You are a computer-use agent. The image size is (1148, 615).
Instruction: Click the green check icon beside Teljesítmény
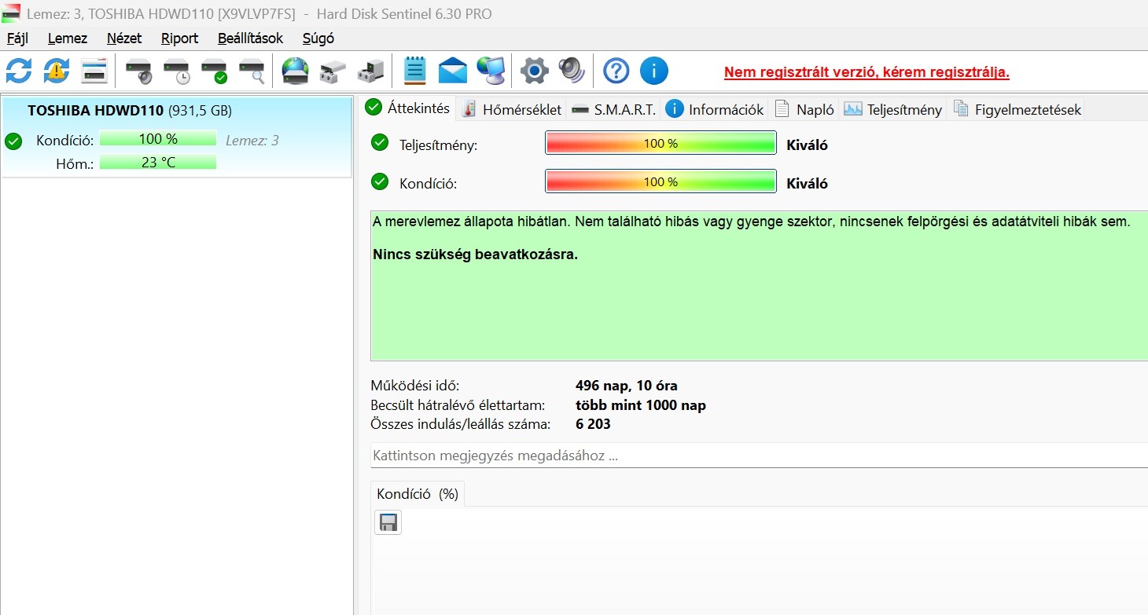380,143
